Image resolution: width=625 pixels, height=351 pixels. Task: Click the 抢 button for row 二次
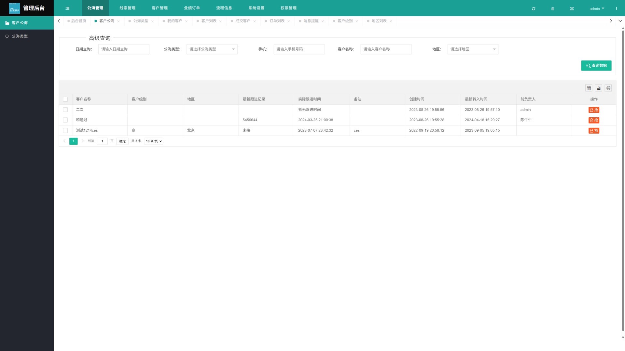[x=594, y=110]
